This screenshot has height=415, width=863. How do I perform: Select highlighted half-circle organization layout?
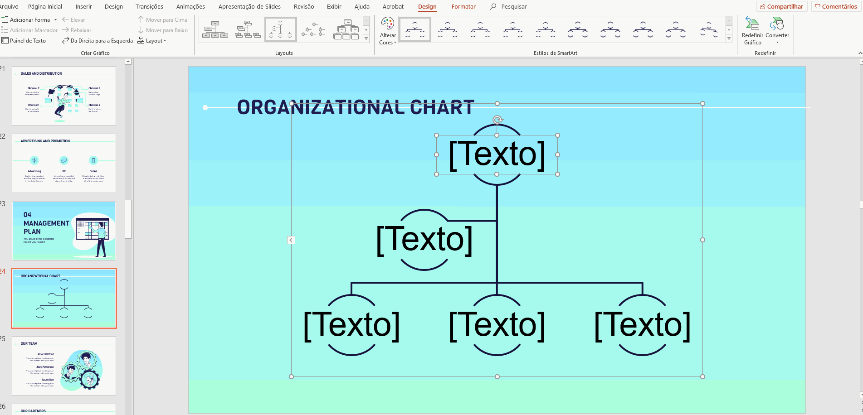tap(281, 29)
